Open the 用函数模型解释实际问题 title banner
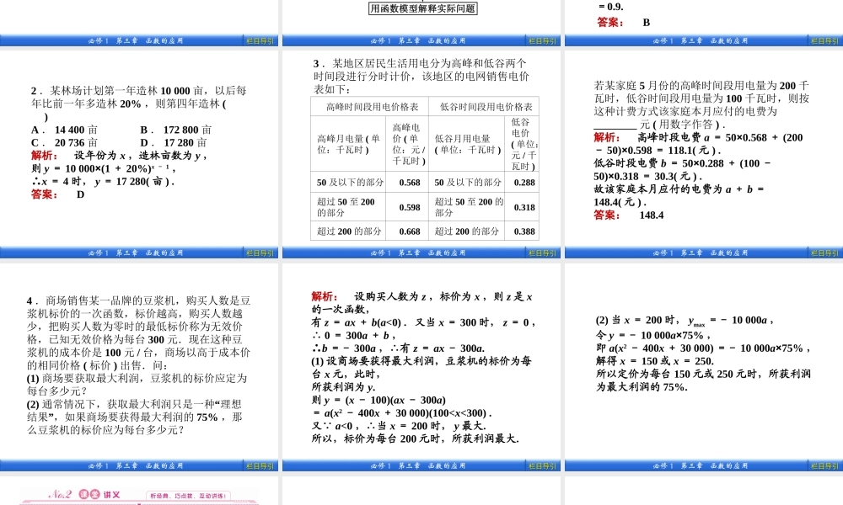This screenshot has width=843, height=505. point(421,8)
